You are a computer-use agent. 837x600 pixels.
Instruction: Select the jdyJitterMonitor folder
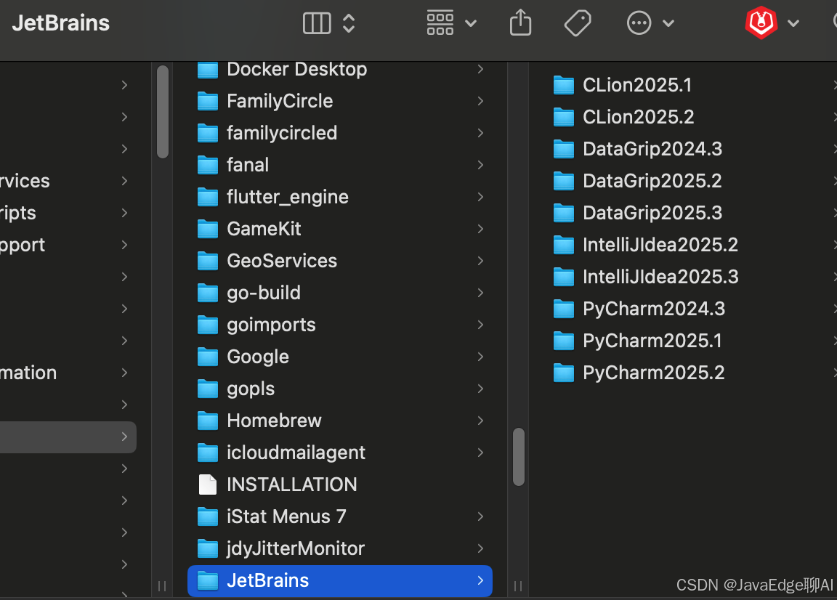pos(340,548)
